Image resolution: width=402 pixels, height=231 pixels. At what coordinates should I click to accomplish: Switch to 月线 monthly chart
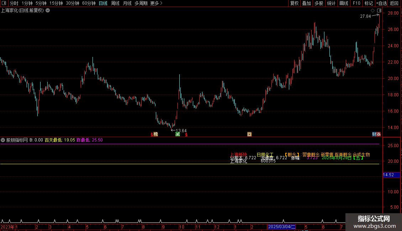(127, 3)
